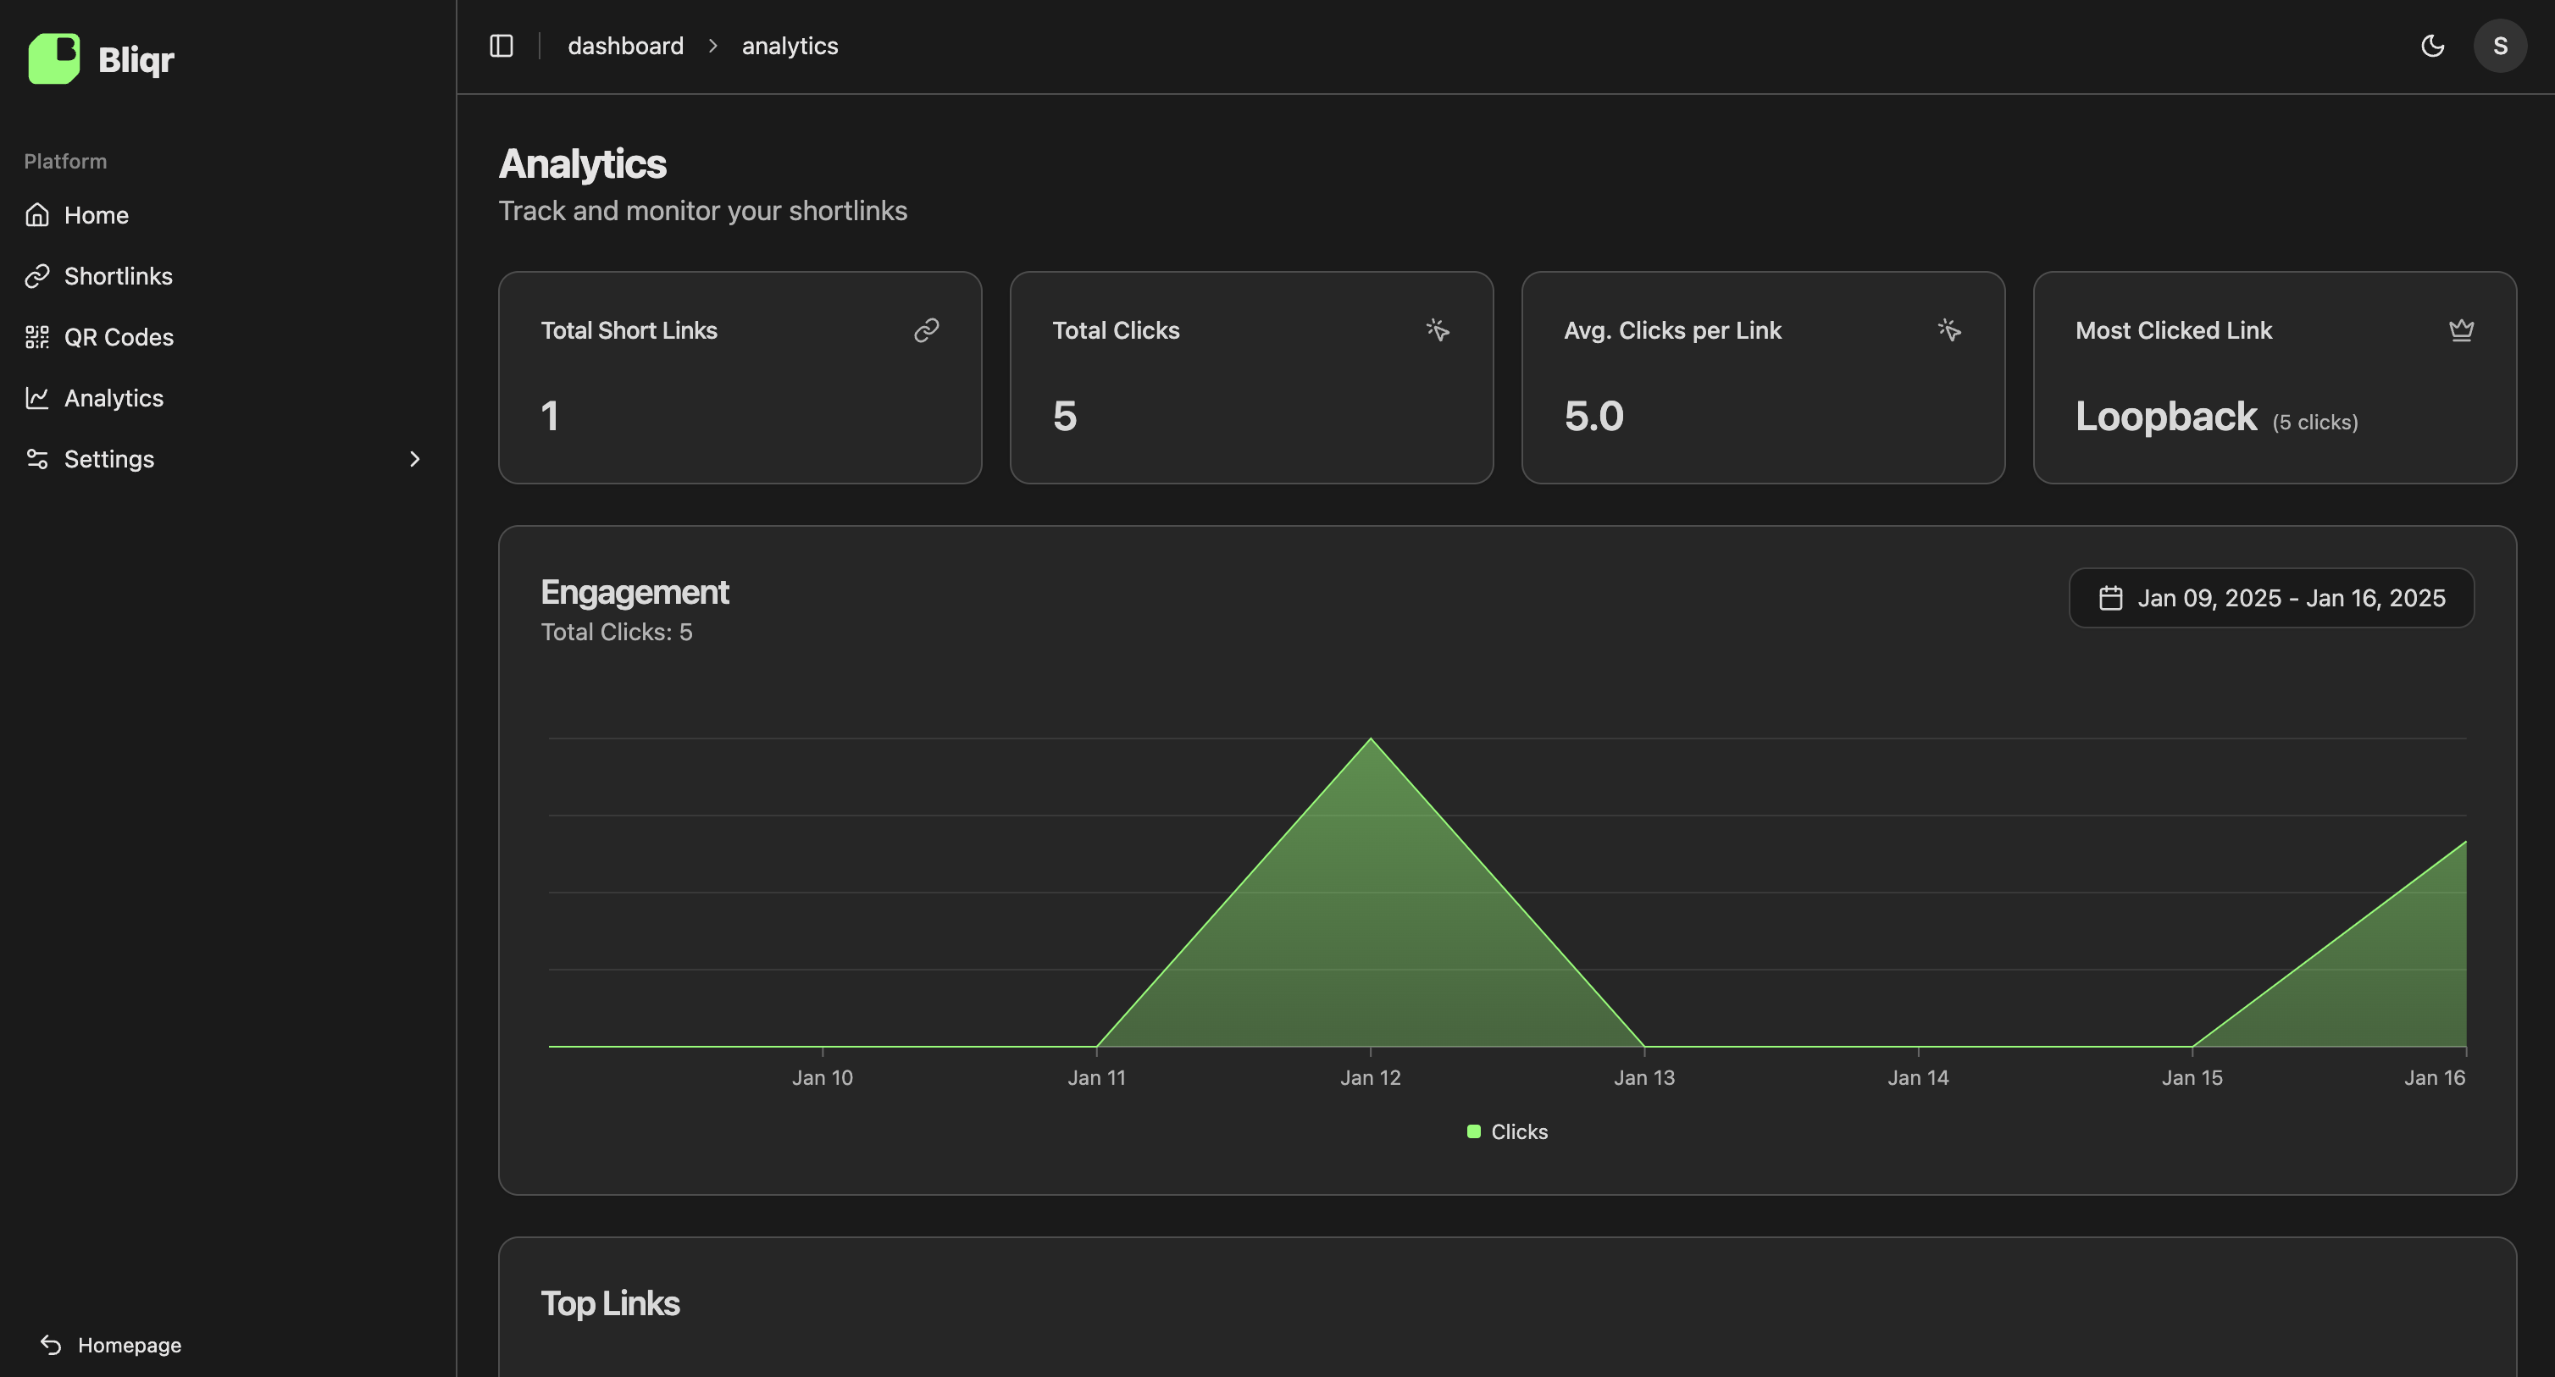Viewport: 2555px width, 1377px height.
Task: Toggle the sidebar panel icon
Action: 501,46
